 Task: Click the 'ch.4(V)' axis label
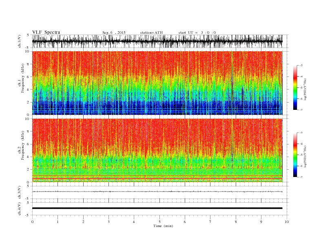(x=20, y=209)
